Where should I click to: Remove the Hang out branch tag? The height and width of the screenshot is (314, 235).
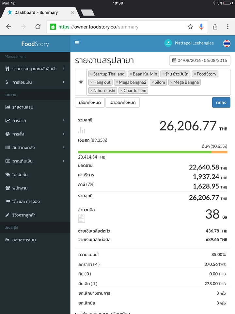[91, 82]
